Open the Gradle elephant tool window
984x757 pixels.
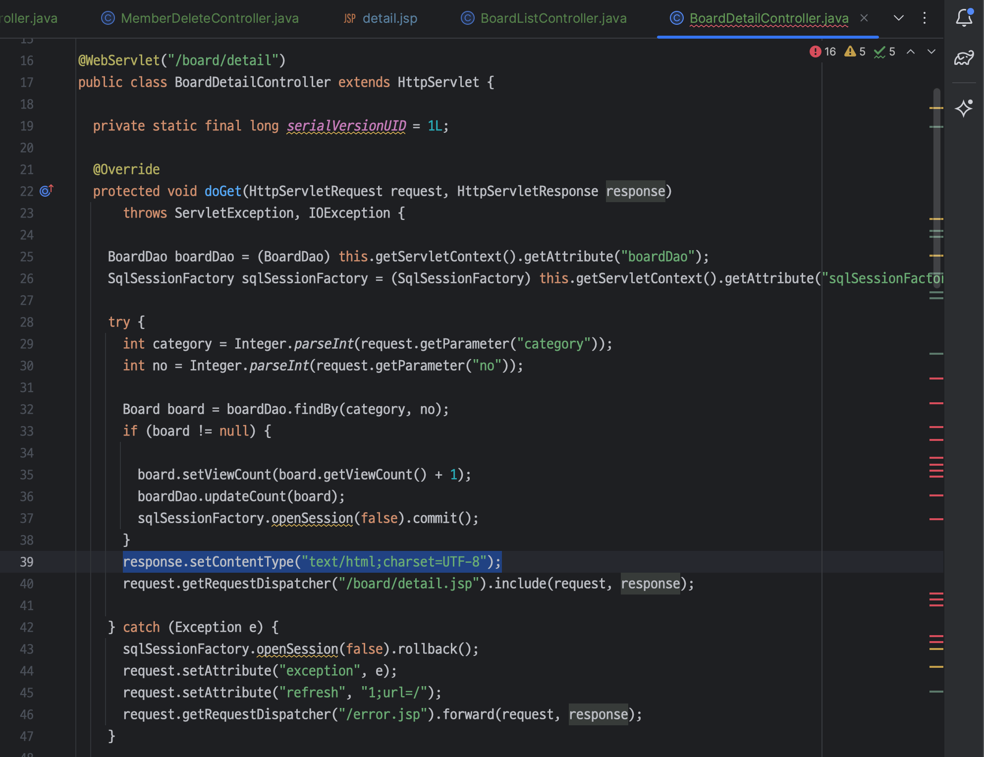tap(964, 58)
